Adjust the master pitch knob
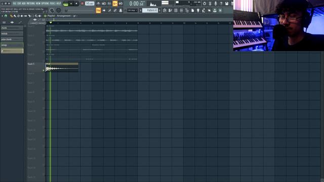Viewport: 324px width, 182px height. click(59, 10)
